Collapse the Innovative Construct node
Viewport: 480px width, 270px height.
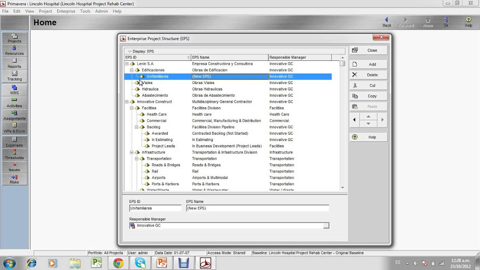[127, 102]
